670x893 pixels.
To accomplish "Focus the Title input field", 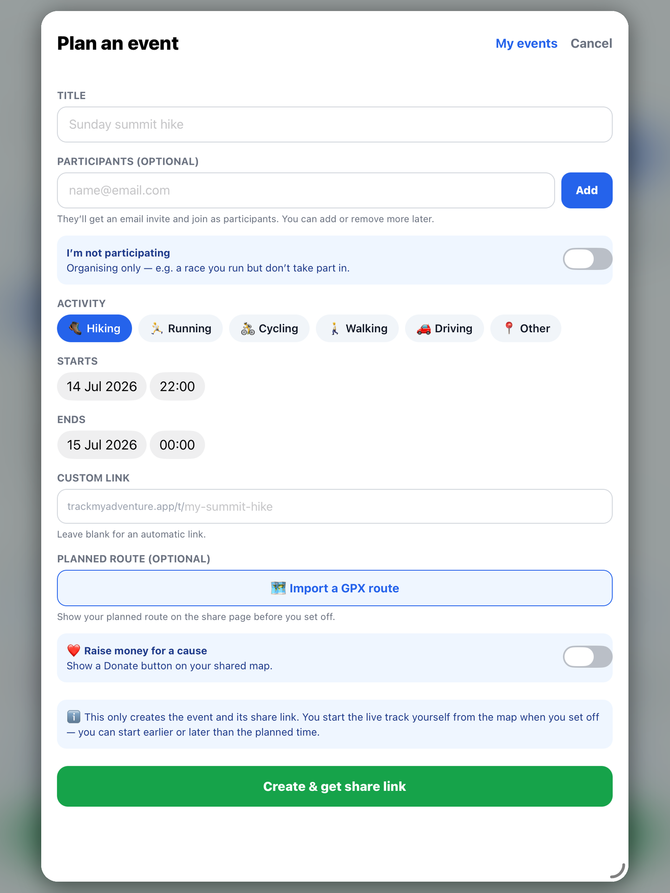I will (x=334, y=124).
